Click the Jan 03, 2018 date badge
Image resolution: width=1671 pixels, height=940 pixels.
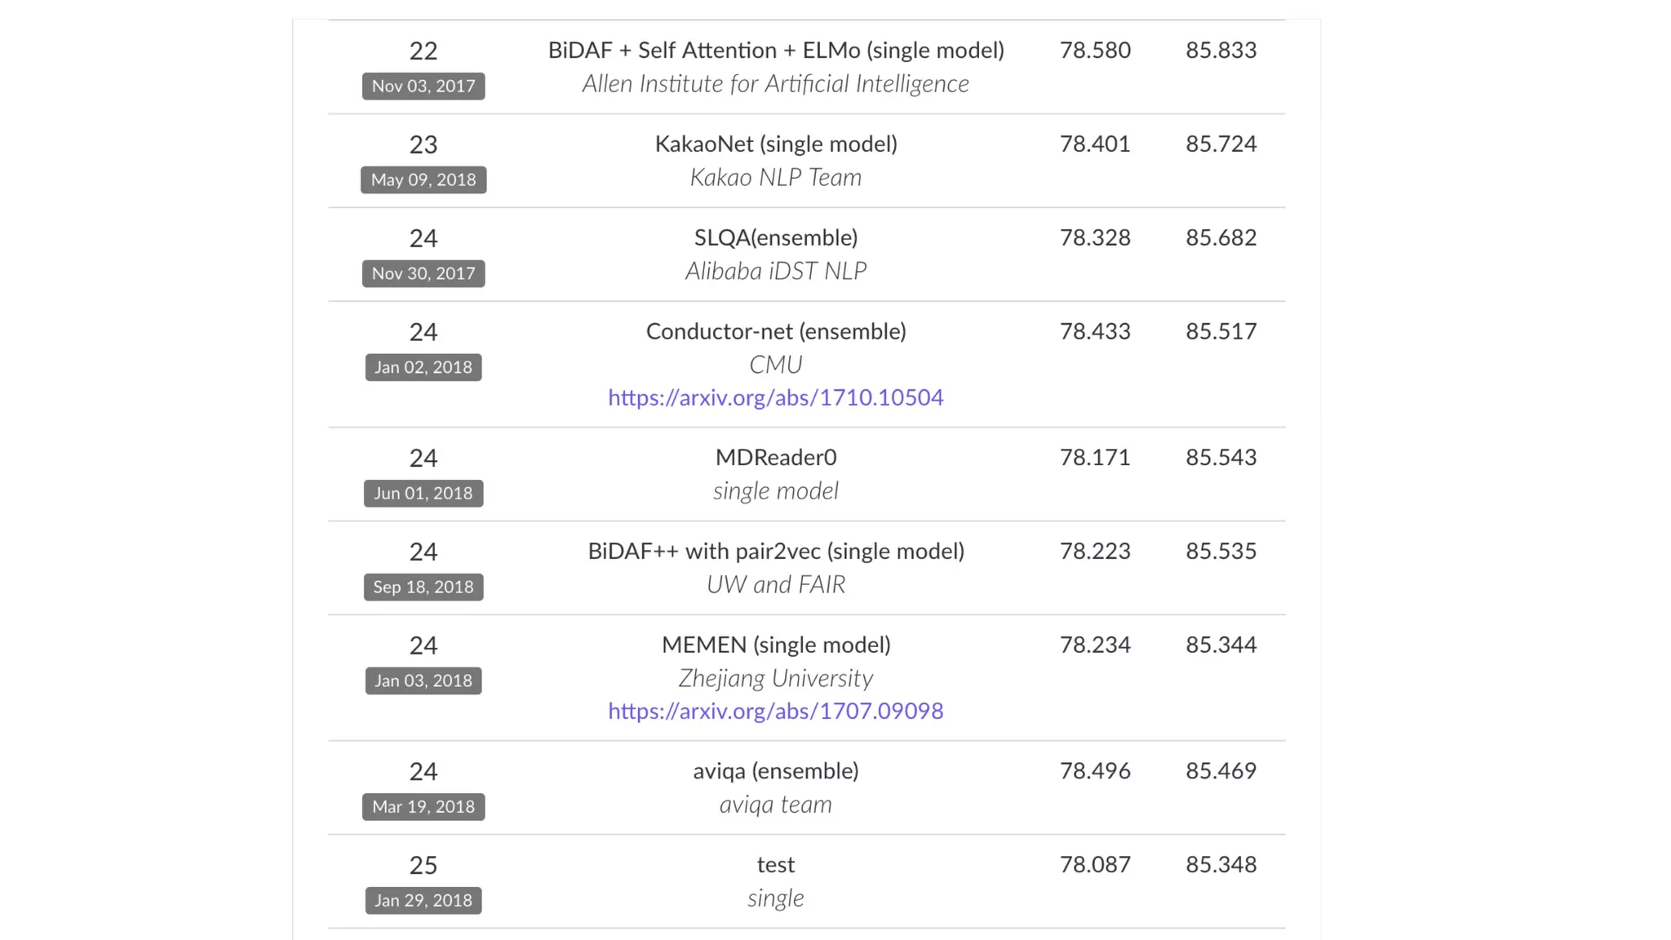[x=423, y=681]
